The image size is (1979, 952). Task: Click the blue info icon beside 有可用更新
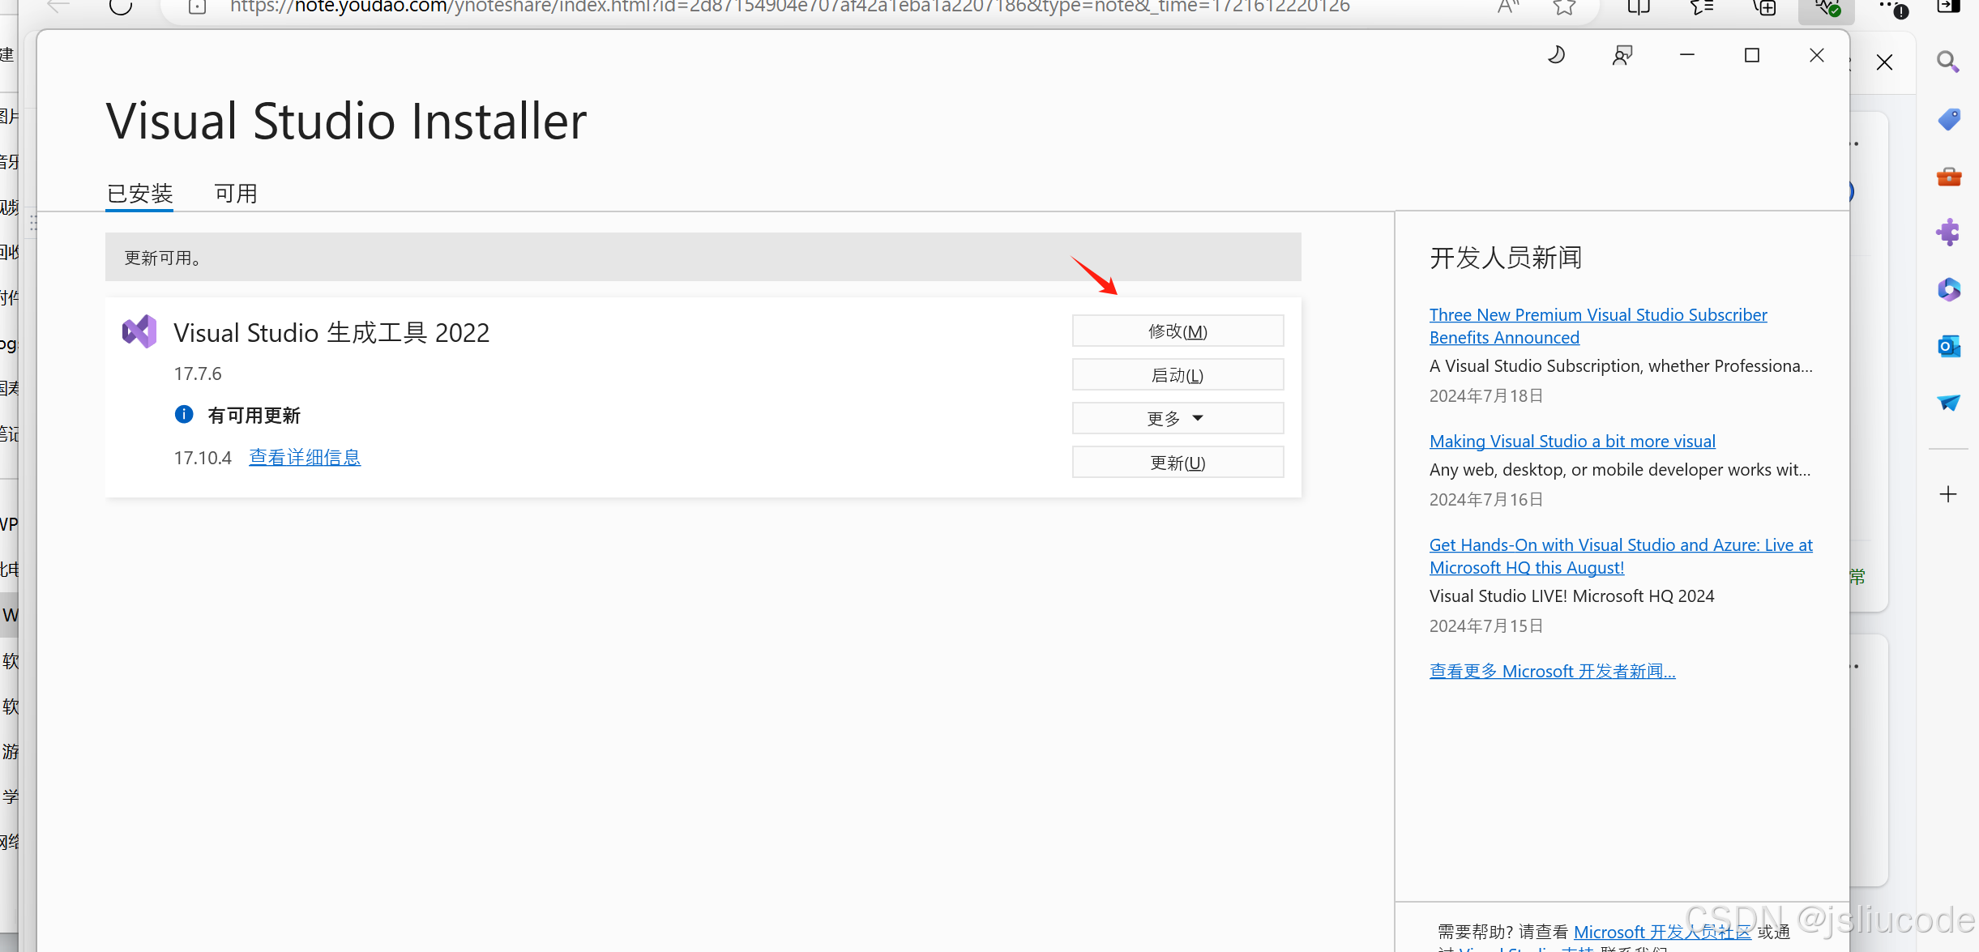(x=184, y=415)
